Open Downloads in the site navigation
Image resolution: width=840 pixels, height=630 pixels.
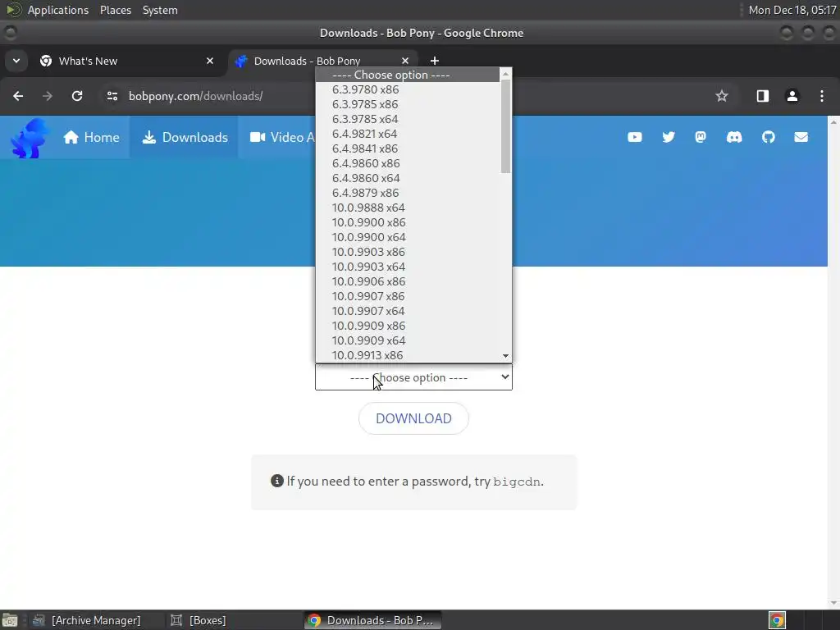click(x=185, y=137)
